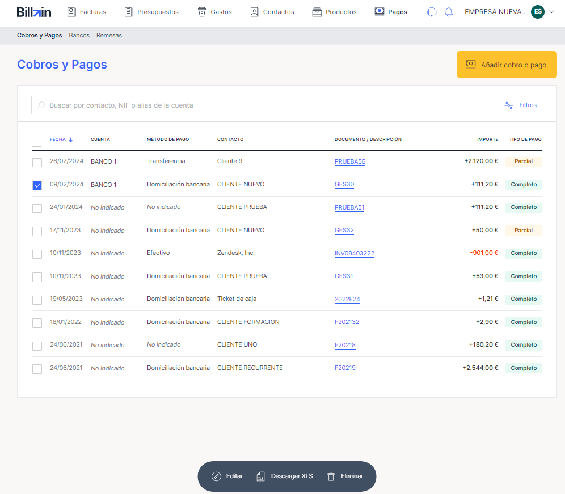Switch to the Bancos subtab

(79, 35)
